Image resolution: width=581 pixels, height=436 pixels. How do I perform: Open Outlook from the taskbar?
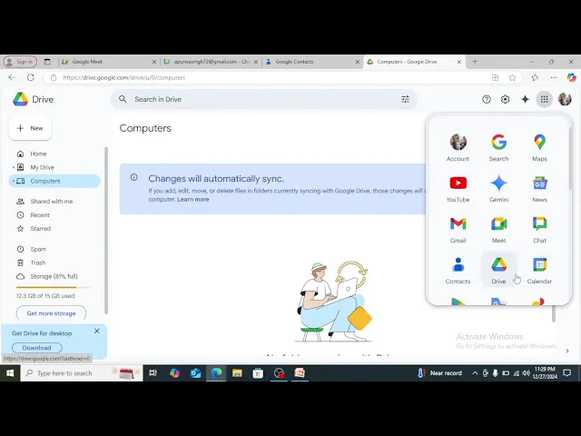(x=196, y=373)
